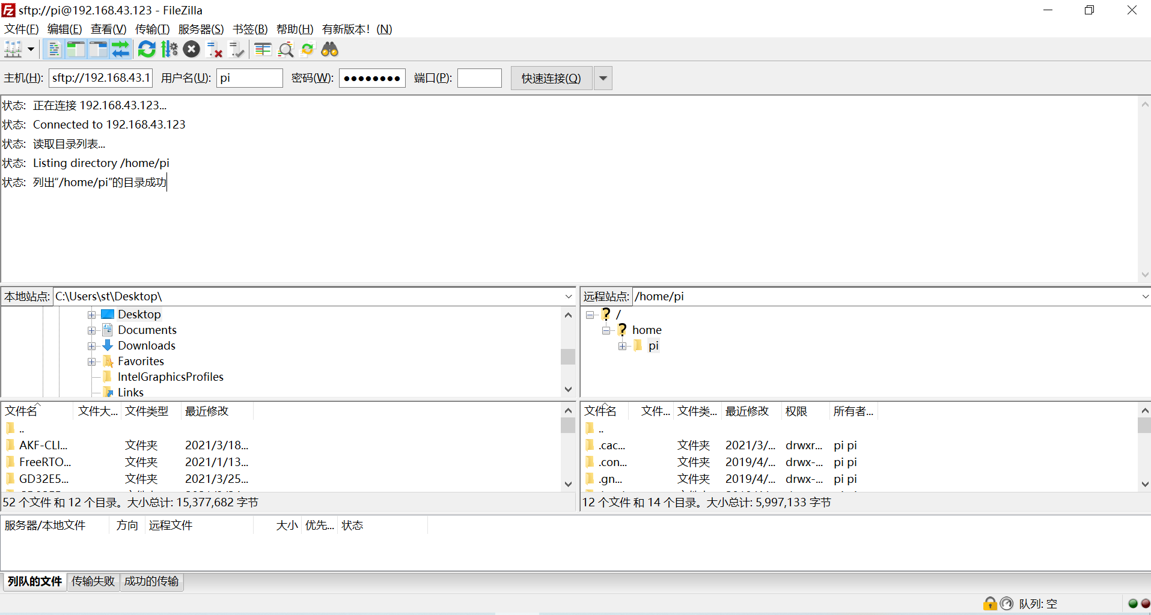The width and height of the screenshot is (1151, 615).
Task: Open the 服务器(S) menu
Action: 201,29
